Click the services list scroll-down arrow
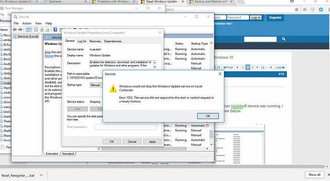The image size is (330, 181). coord(211,145)
